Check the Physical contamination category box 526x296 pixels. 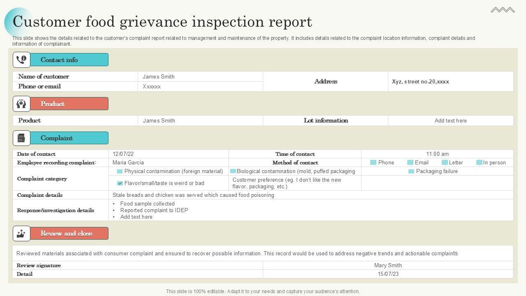[x=120, y=171]
